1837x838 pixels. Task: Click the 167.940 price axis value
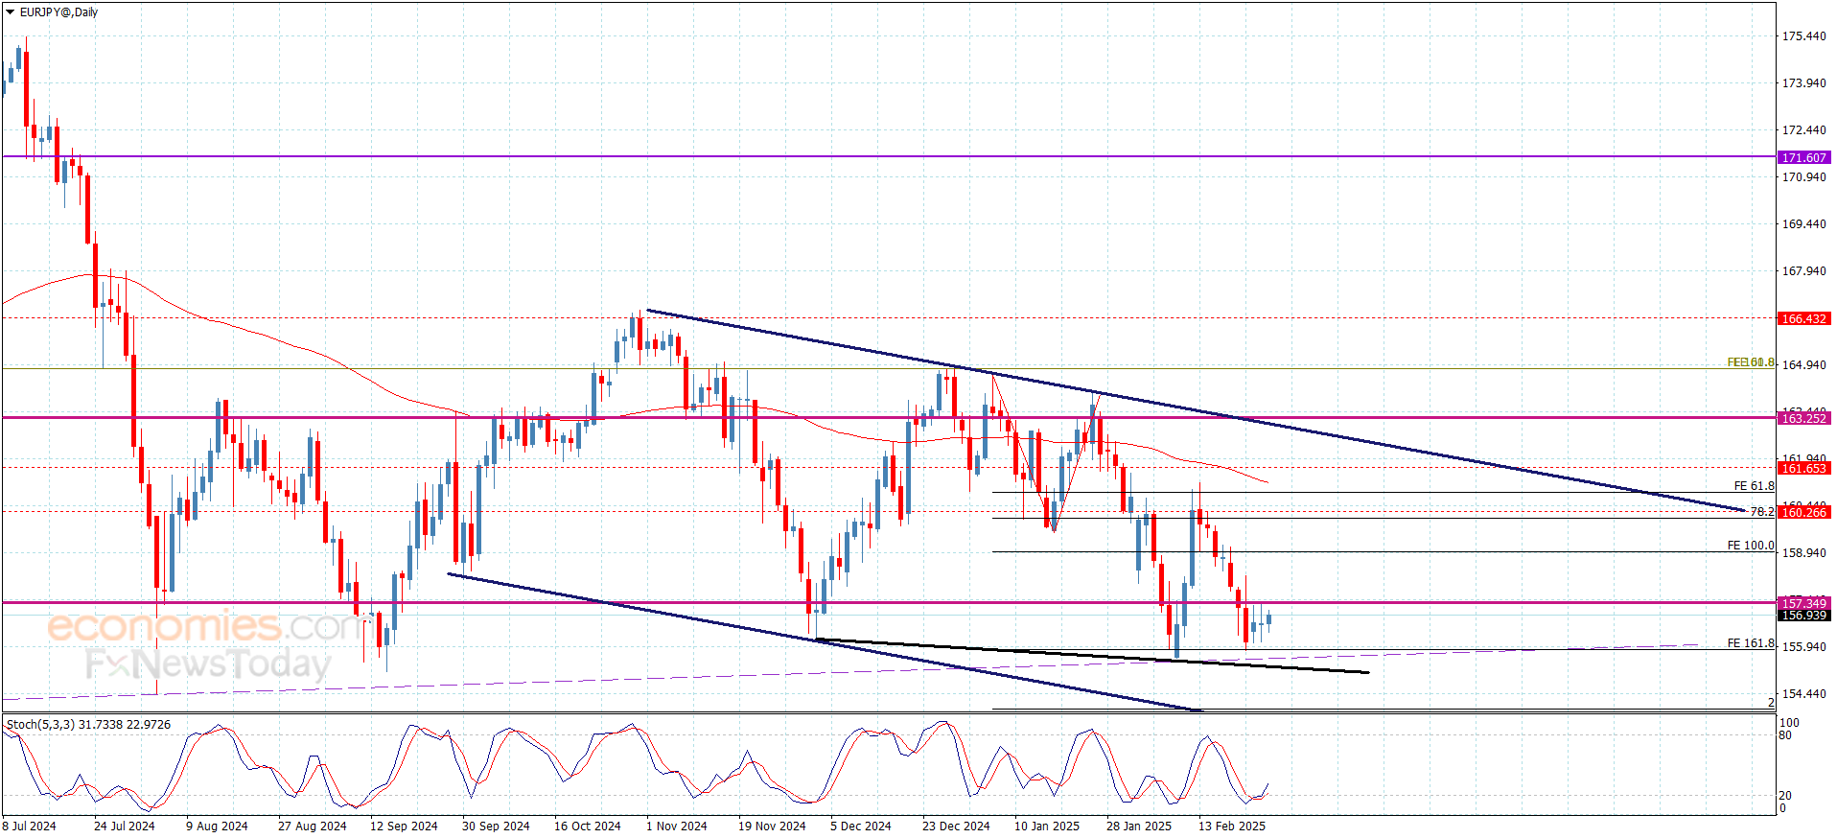(1803, 271)
